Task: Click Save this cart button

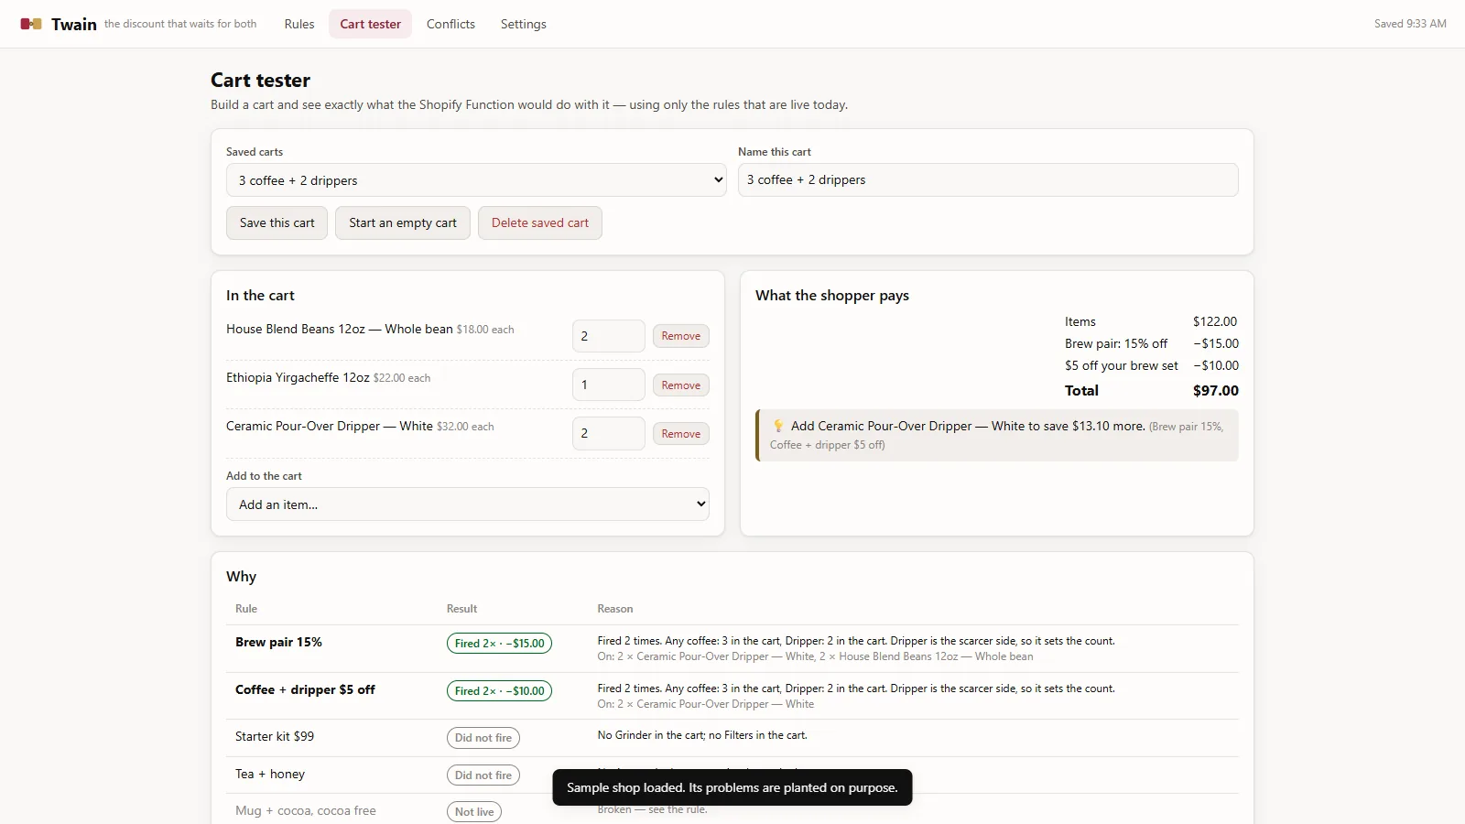Action: click(277, 222)
